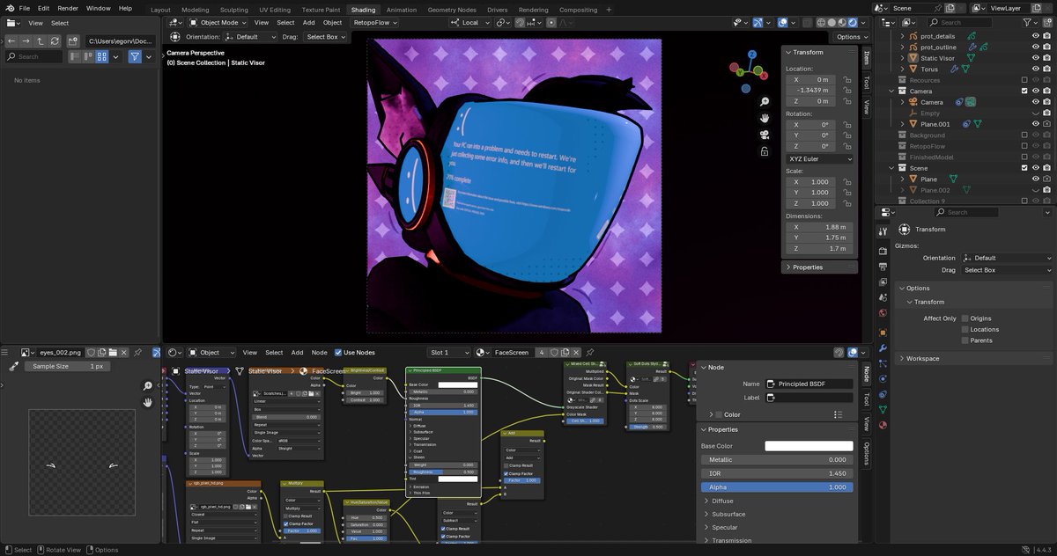This screenshot has height=556, width=1057.
Task: Open the Window menu in top bar
Action: click(98, 8)
